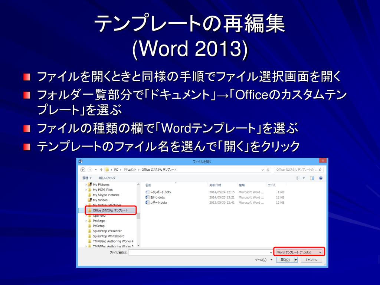
Task: Click the Word icon in the title bar
Action: (x=81, y=161)
